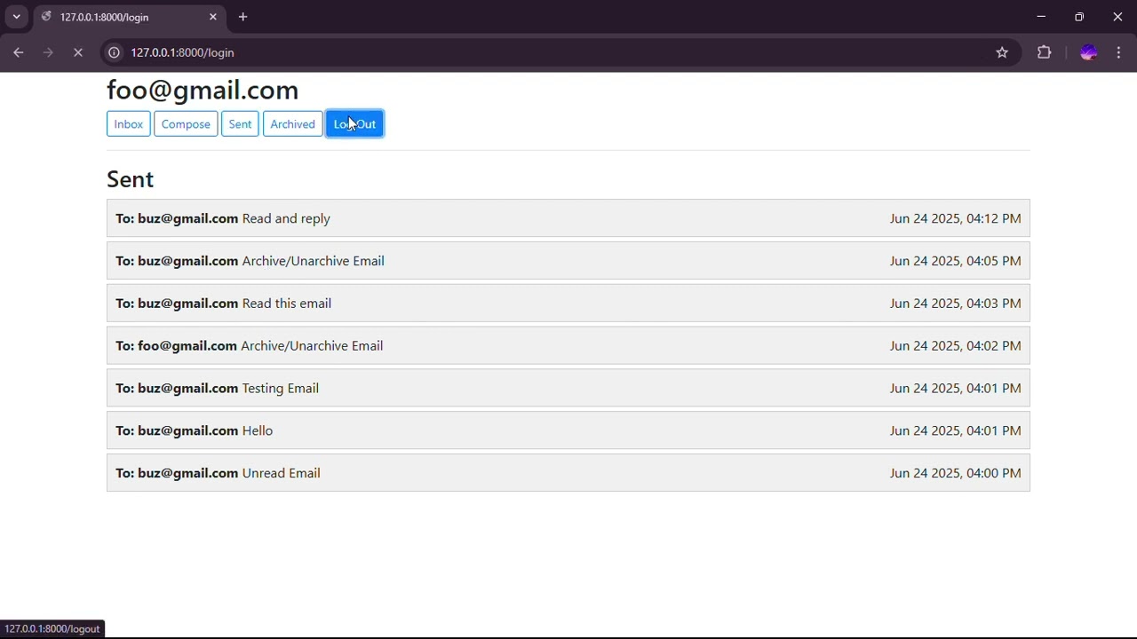Click the Compose button
This screenshot has width=1137, height=639.
click(186, 124)
